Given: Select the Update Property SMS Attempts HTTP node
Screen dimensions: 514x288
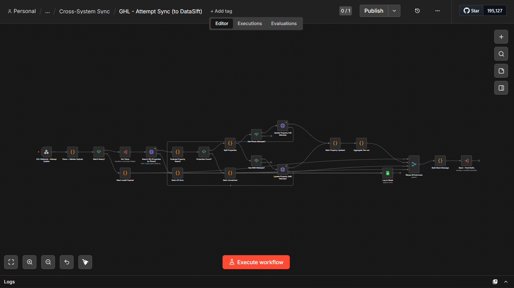Looking at the screenshot, I should tap(283, 169).
